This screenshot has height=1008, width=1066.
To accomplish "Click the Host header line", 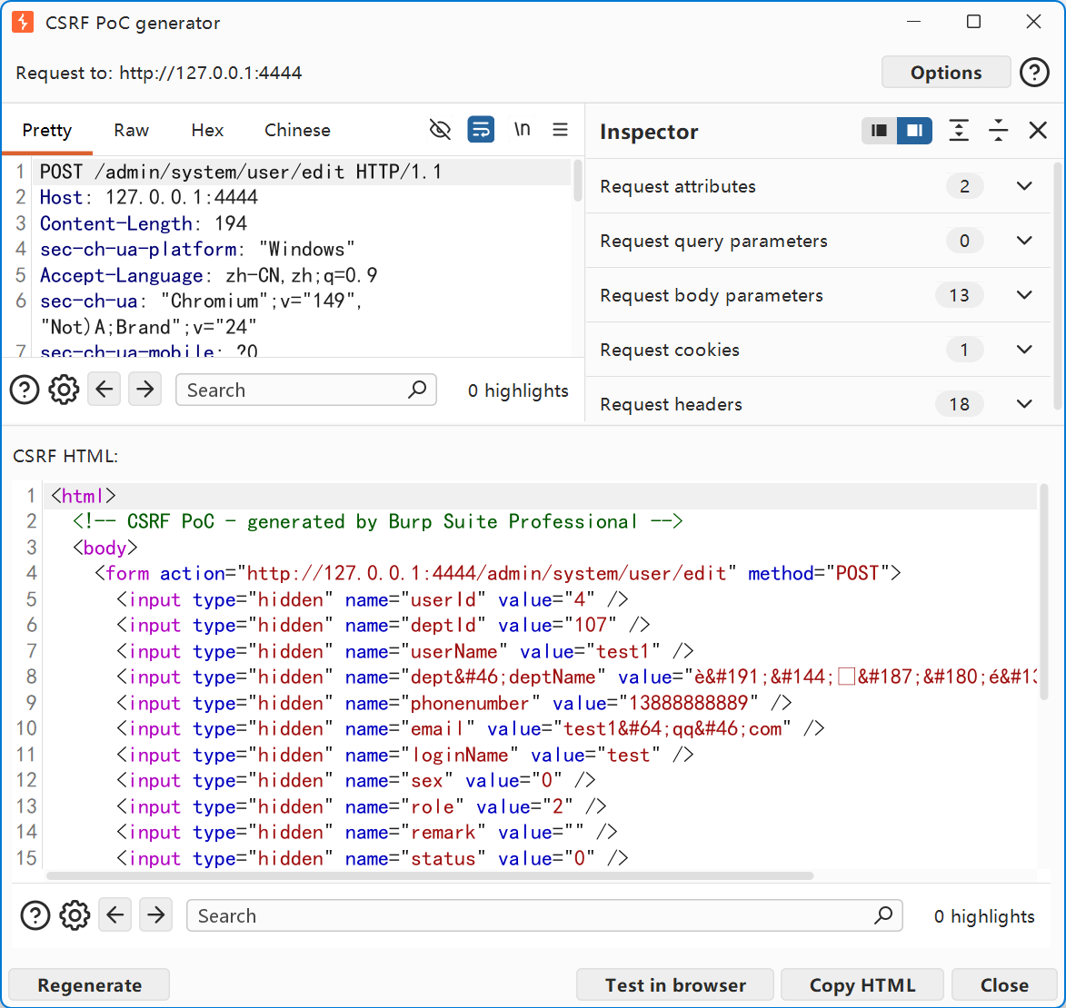I will tap(149, 198).
